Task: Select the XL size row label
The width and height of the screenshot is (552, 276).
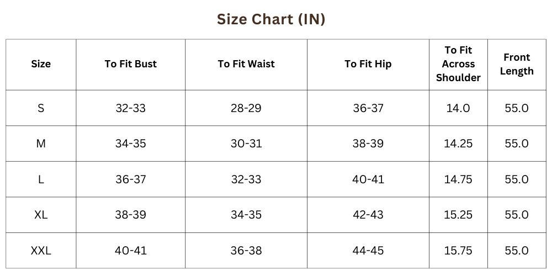Action: (41, 215)
